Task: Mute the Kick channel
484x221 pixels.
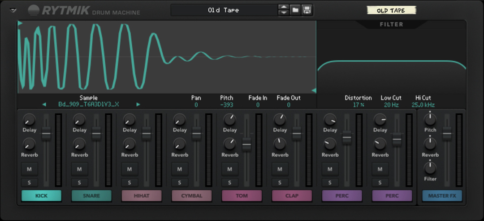Action: point(29,169)
